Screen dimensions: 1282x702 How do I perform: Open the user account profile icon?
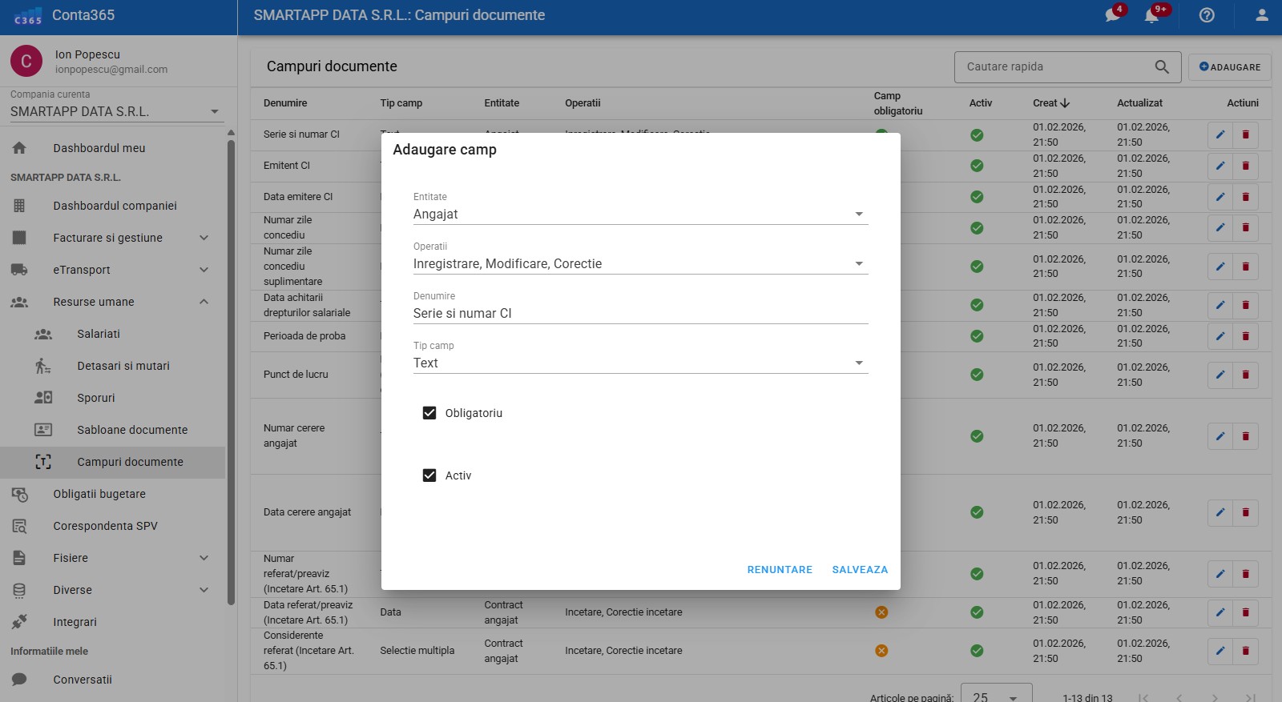[x=1262, y=15]
